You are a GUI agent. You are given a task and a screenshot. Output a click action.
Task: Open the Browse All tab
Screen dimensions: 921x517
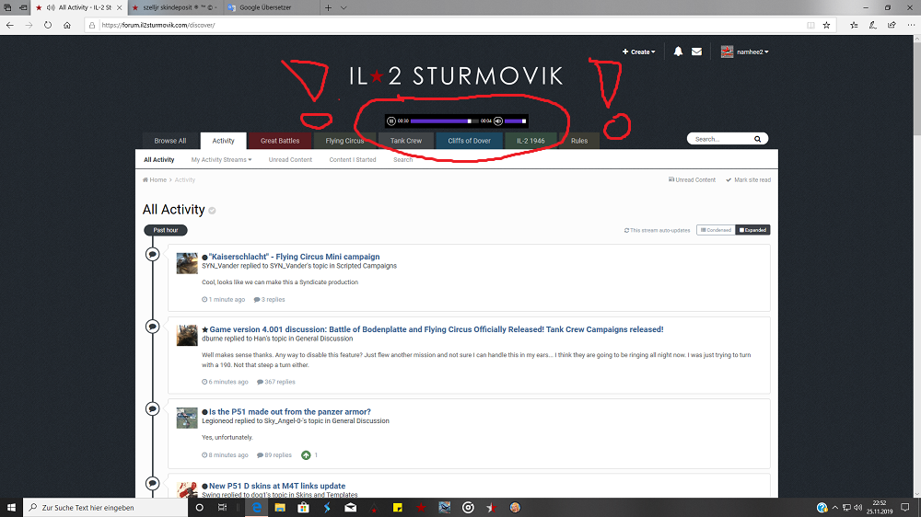pyautogui.click(x=170, y=141)
